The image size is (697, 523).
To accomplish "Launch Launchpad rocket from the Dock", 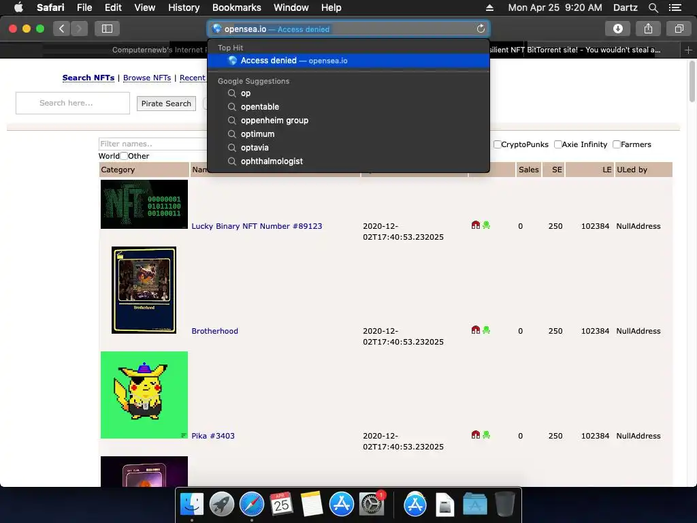I will [221, 504].
